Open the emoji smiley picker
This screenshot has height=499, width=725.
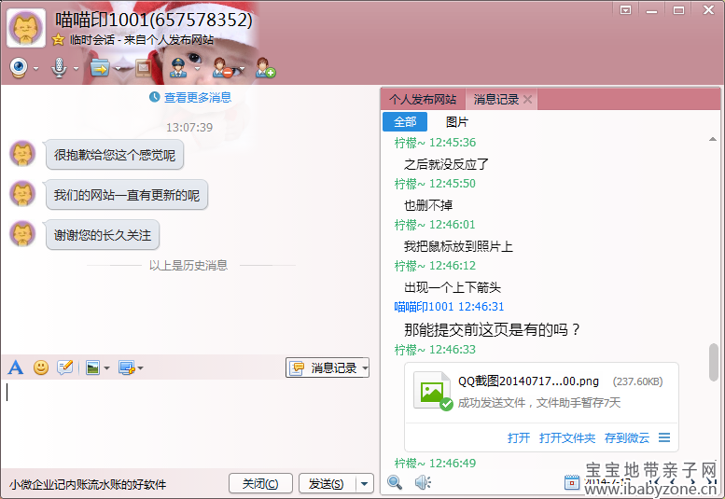pos(41,367)
